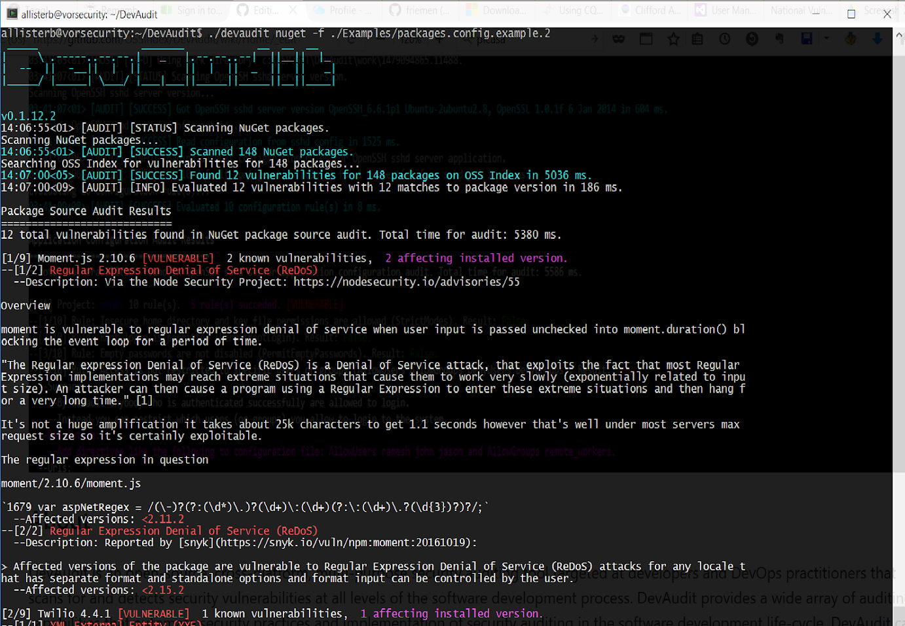Click the window-shaped icon in browser toolbar
Screen dimensions: 905x626
[x=646, y=39]
